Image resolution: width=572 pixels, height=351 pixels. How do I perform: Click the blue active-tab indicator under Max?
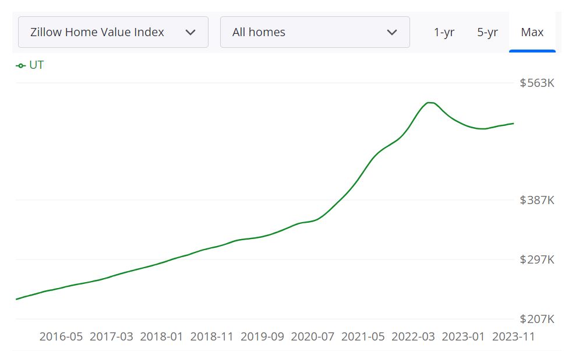tap(532, 51)
